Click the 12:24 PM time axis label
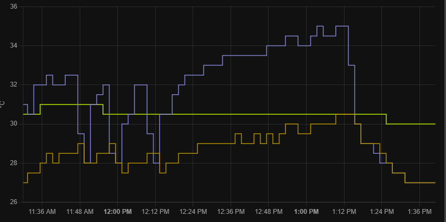 click(193, 212)
